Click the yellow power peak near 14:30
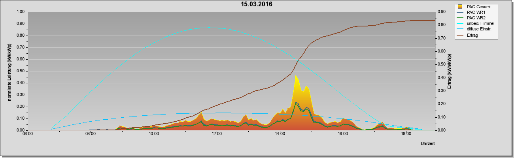This screenshot has height=158, width=514. click(x=296, y=76)
